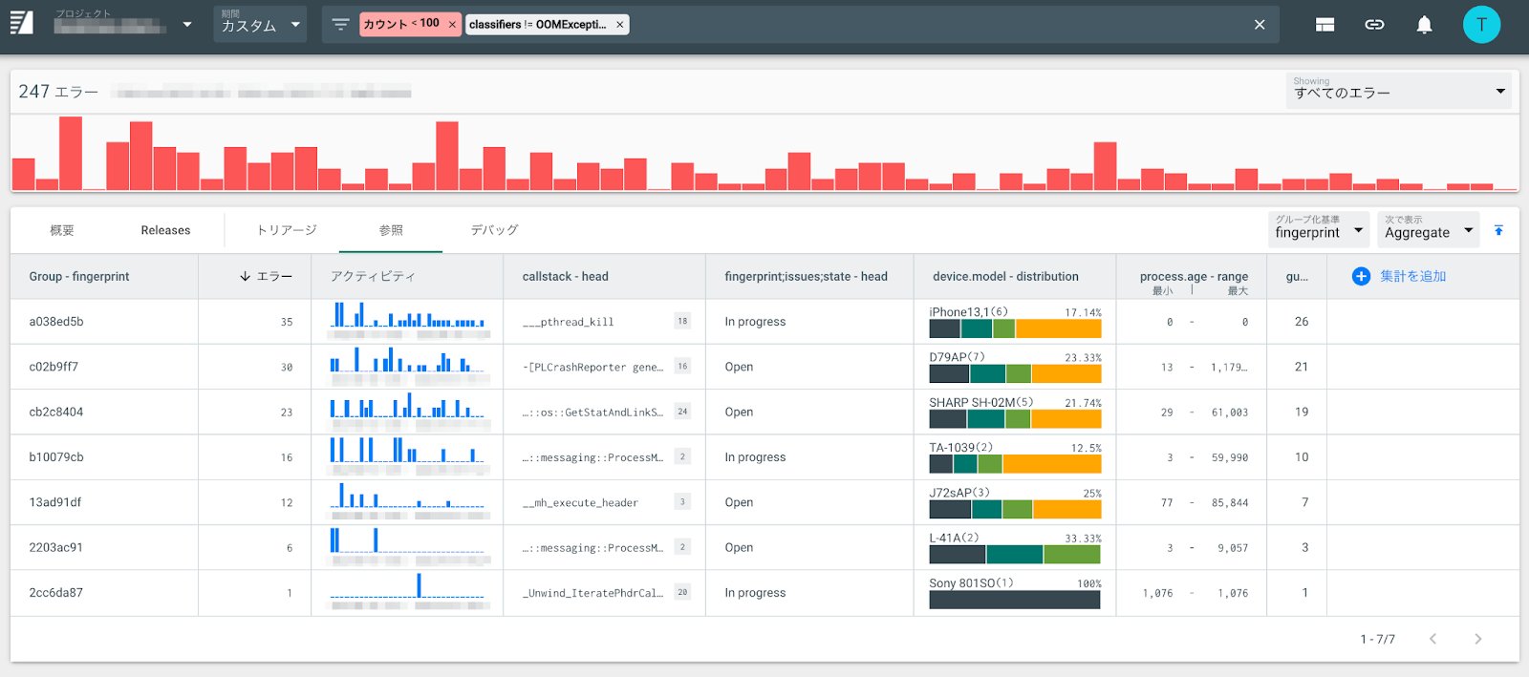Open the fingerprint group-by dropdown
This screenshot has height=677, width=1529.
click(1318, 230)
